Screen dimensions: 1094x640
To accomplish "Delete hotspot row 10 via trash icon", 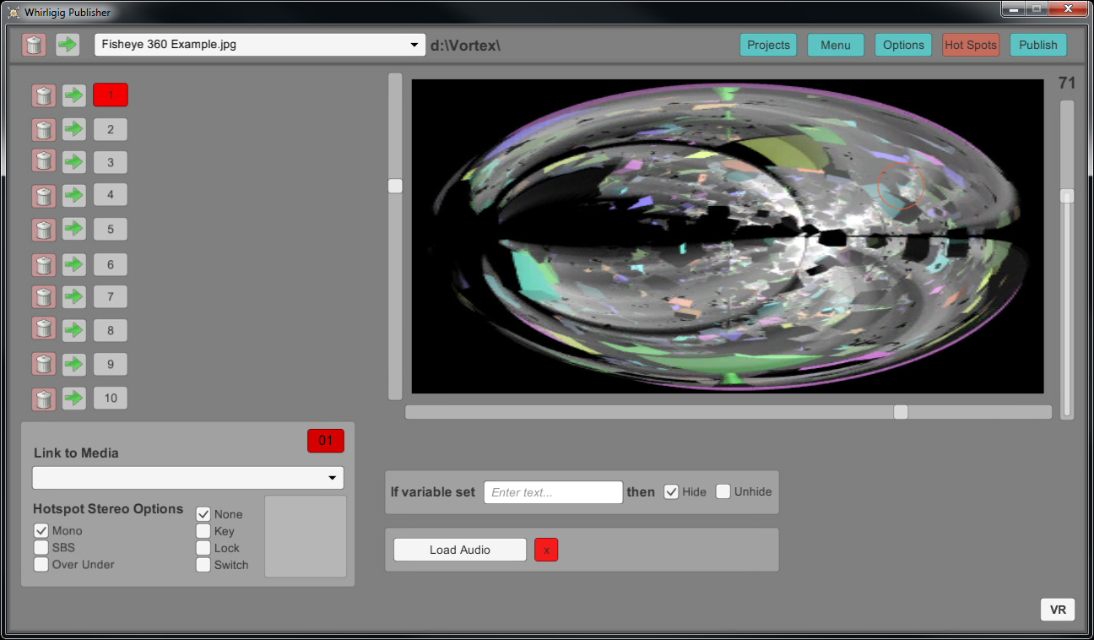I will click(44, 398).
